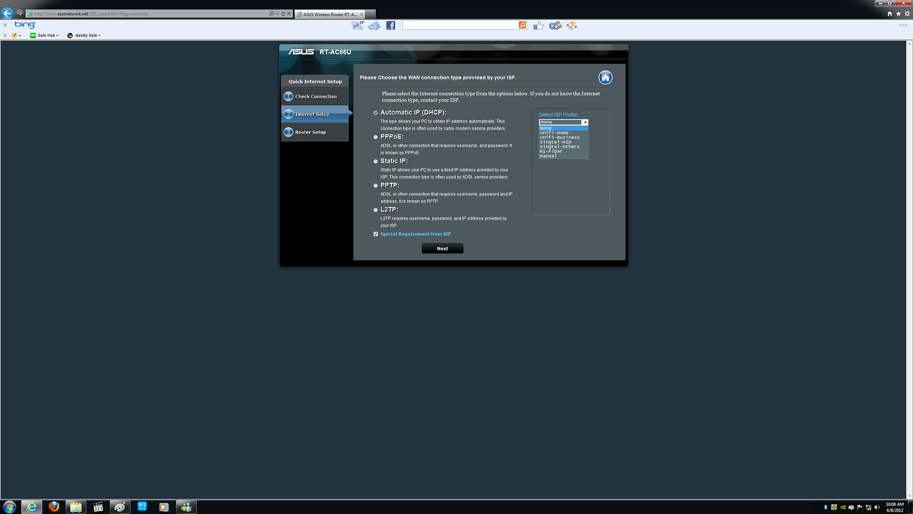Screen dimensions: 913x514
Task: Open the Facebook toolbar icon
Action: click(x=391, y=26)
